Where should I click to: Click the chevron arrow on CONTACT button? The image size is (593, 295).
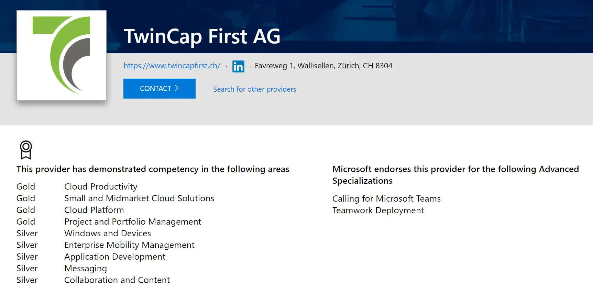point(176,88)
